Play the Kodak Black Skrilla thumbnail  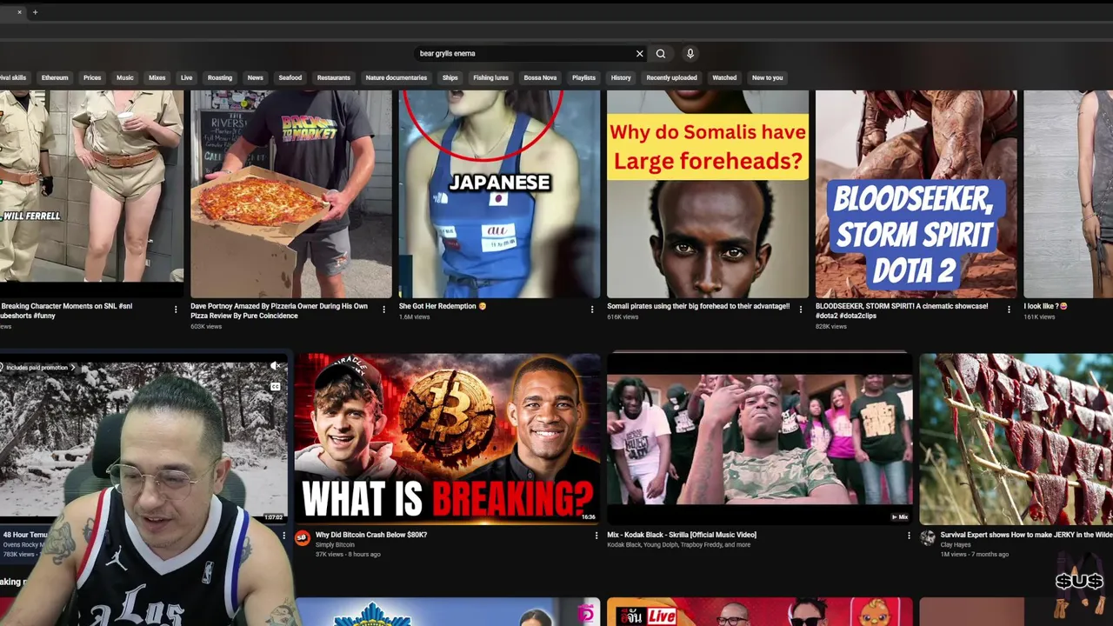[760, 438]
